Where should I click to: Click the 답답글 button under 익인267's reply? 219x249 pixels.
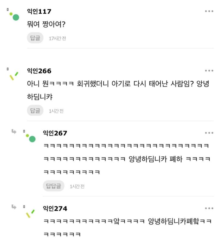[54, 186]
